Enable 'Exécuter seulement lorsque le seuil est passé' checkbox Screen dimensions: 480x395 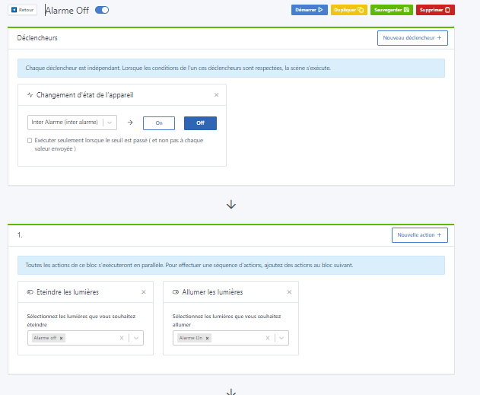30,140
